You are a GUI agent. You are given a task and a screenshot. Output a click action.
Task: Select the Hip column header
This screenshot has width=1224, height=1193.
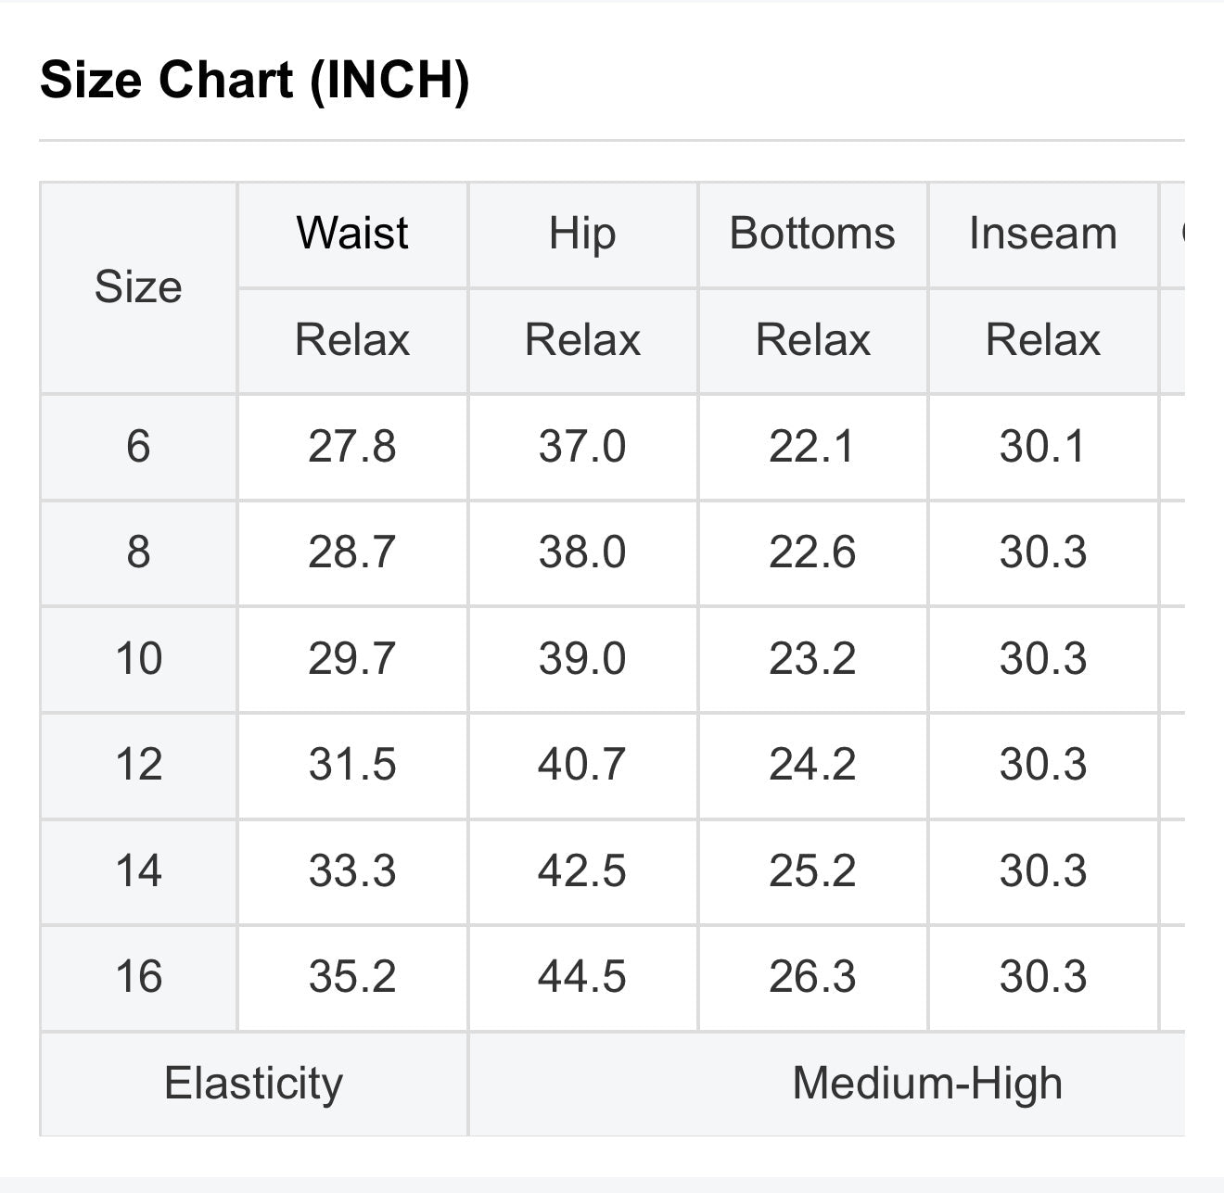[582, 233]
